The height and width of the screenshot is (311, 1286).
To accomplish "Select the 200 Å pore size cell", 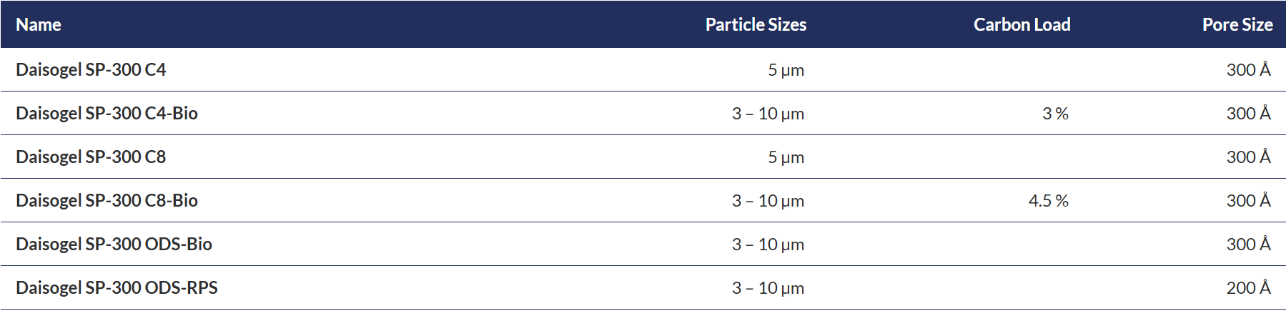I will [1248, 287].
